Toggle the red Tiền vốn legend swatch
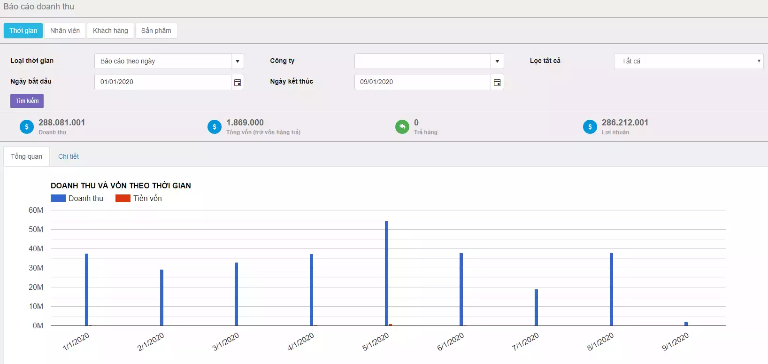 pos(123,198)
